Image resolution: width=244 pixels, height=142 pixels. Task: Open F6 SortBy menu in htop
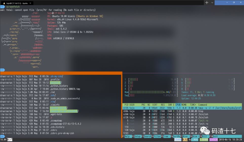pyautogui.click(x=175, y=136)
